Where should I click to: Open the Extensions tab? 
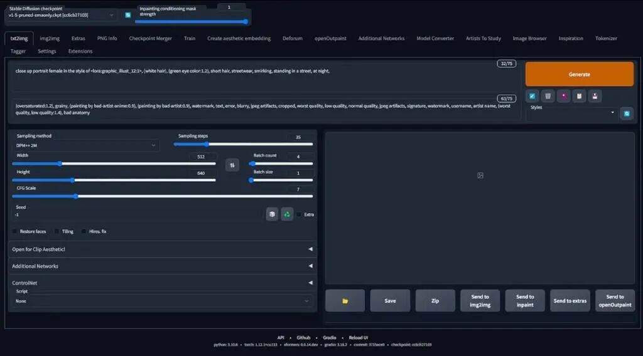coord(80,51)
